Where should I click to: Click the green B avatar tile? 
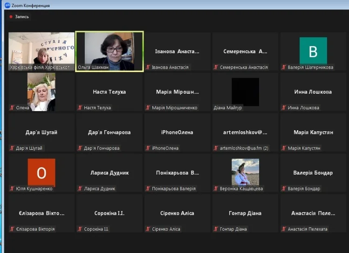point(313,50)
